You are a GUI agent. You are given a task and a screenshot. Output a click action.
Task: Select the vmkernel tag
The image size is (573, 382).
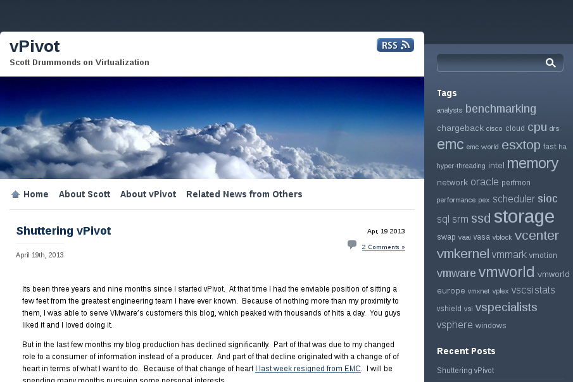coord(463,254)
